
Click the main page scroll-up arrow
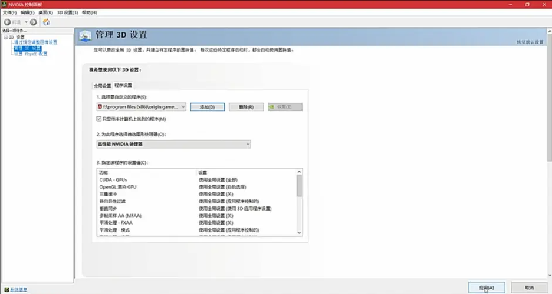549,31
